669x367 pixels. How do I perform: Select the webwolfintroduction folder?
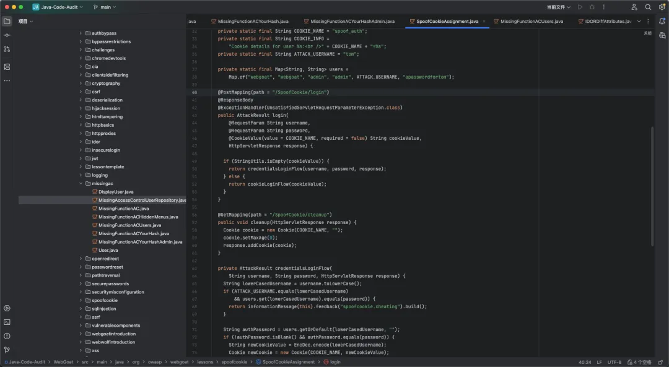click(110, 342)
